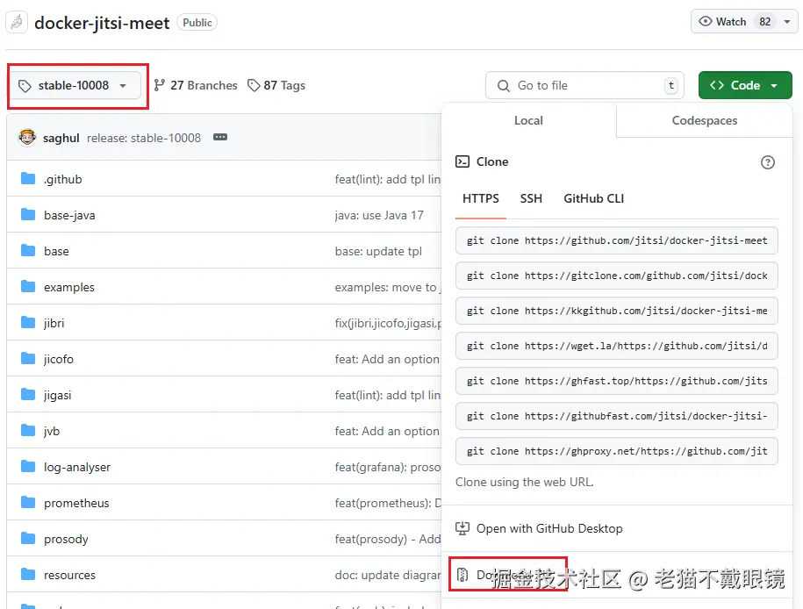The image size is (803, 609).
Task: Click the folder icon beside resources
Action: click(28, 574)
